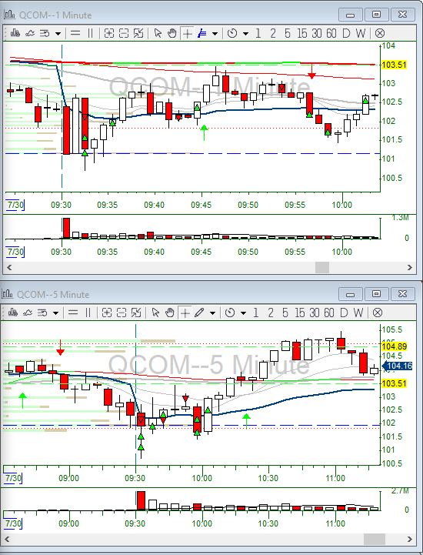Click the zoom out icon in the 1 Minute toolbar
423x555 pixels.
tap(124, 33)
